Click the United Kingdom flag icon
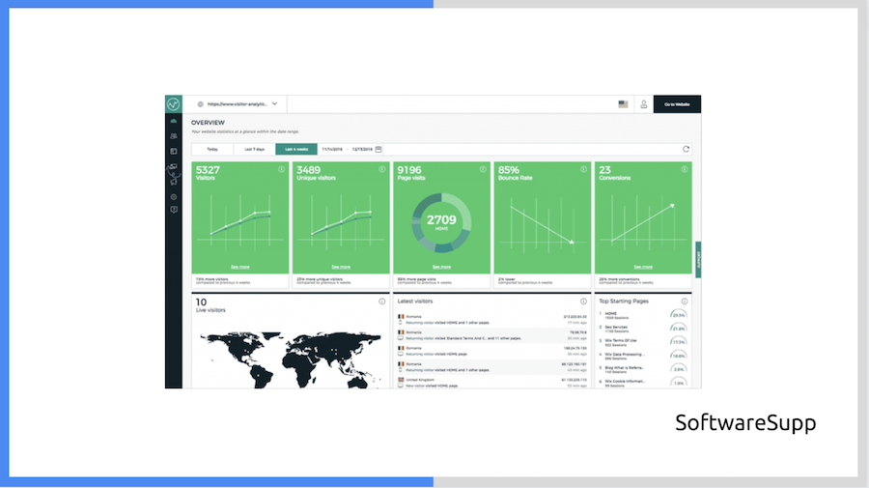The height and width of the screenshot is (488, 869). pyautogui.click(x=401, y=380)
